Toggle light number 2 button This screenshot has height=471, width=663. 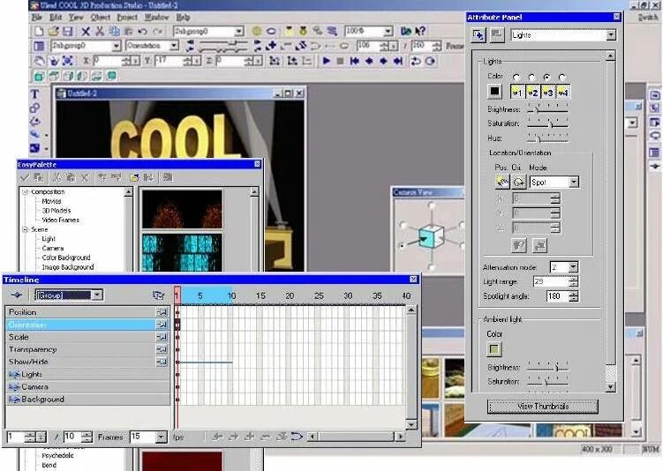pos(533,92)
